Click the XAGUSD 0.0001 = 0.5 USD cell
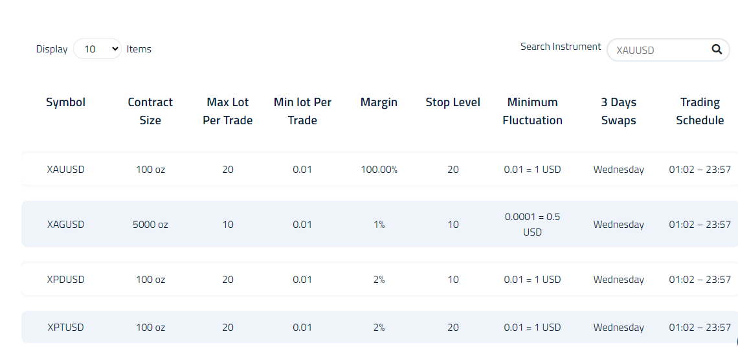This screenshot has height=356, width=738. click(532, 224)
